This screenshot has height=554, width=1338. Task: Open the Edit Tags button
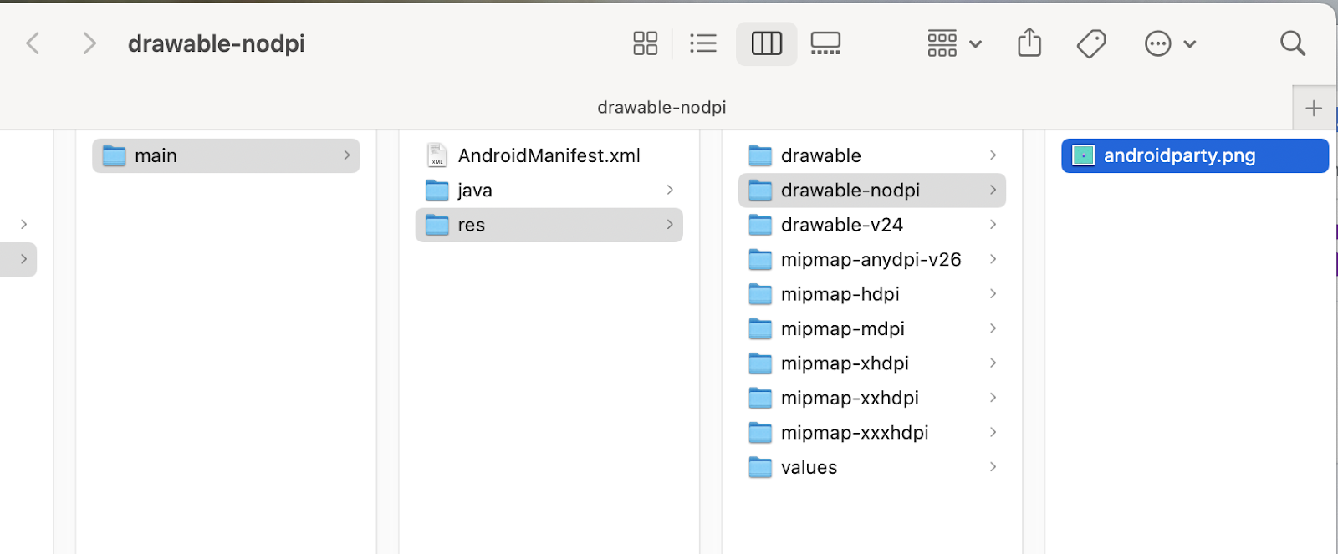[x=1091, y=43]
